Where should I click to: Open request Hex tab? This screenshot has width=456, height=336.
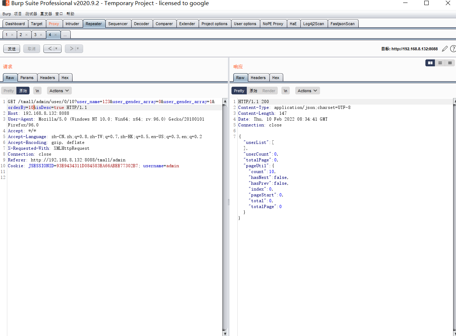coord(65,78)
